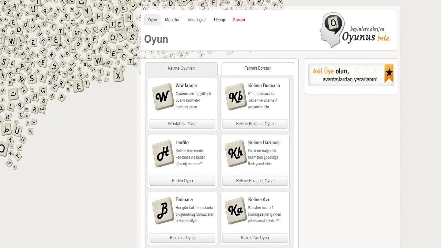Image resolution: width=441 pixels, height=248 pixels.
Task: Click the star ribbon on the Asil Üye banner
Action: pos(389,73)
